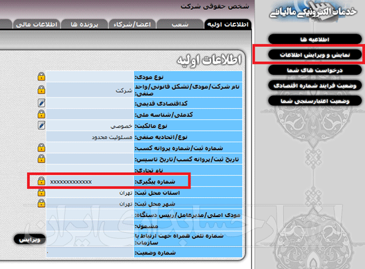The width and height of the screenshot is (365, 269).
Task: Switch to the اعضا/شرکاء tab
Action: 132,24
